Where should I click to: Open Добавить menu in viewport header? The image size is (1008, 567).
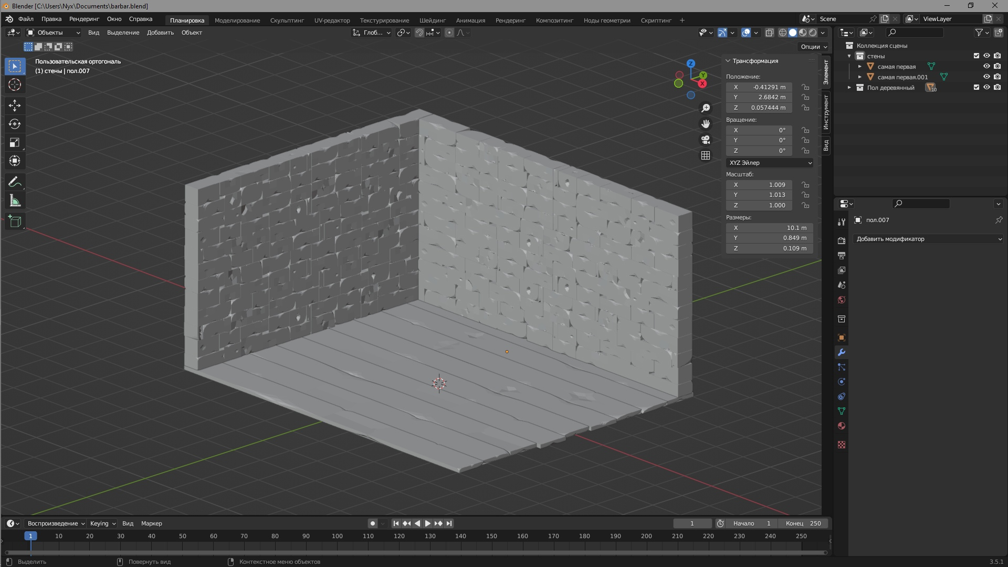point(160,33)
